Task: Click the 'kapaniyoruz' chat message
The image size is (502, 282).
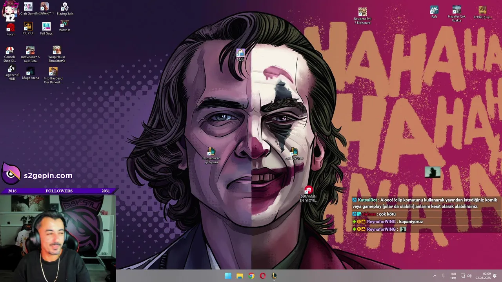Action: click(x=411, y=222)
